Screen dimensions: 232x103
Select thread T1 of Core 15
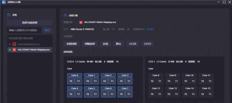210,94
